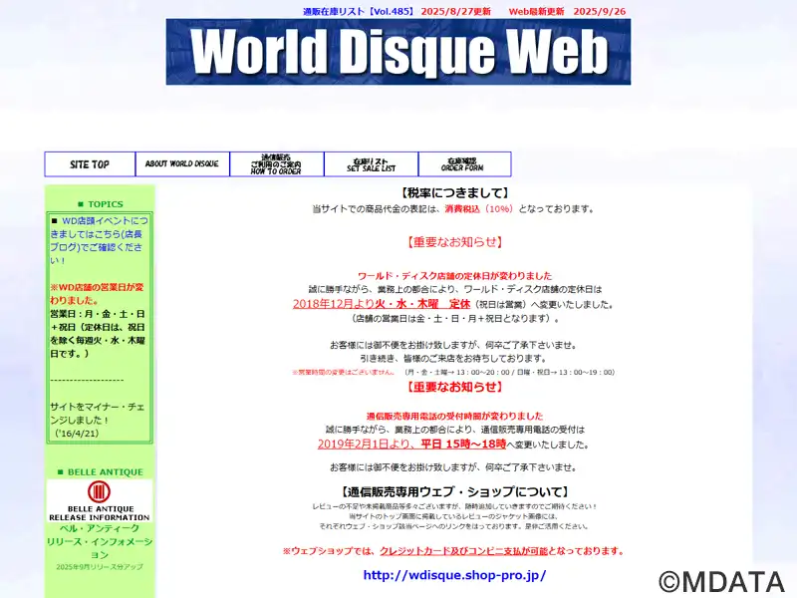
Task: Follow the WD店頭イベント blog link in Topics
Action: coord(99,240)
